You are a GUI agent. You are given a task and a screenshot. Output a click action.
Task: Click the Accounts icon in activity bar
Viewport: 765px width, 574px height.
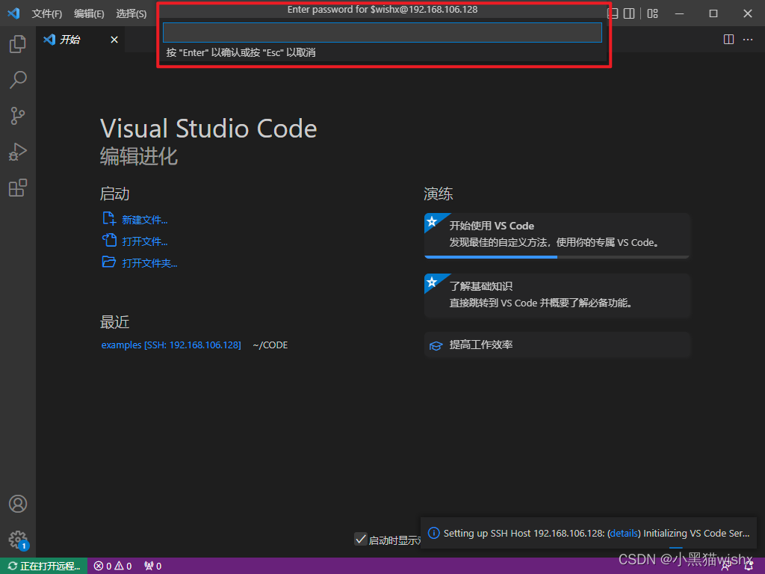tap(17, 504)
